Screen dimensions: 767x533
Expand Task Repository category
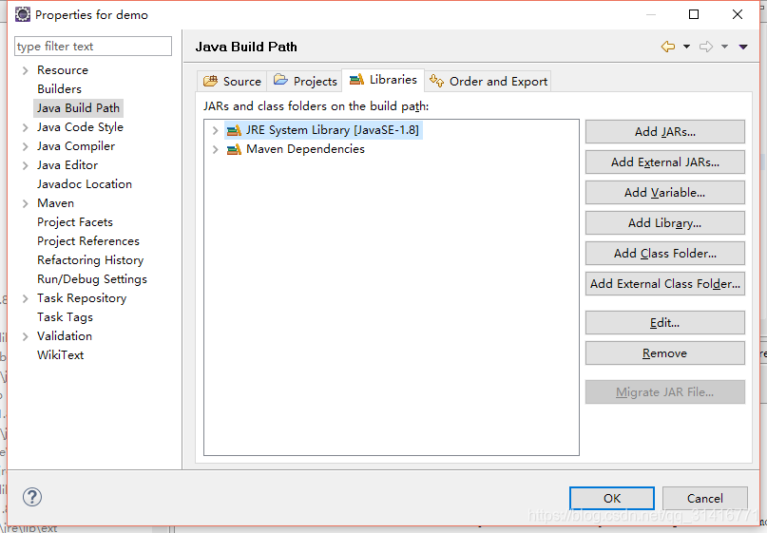26,298
